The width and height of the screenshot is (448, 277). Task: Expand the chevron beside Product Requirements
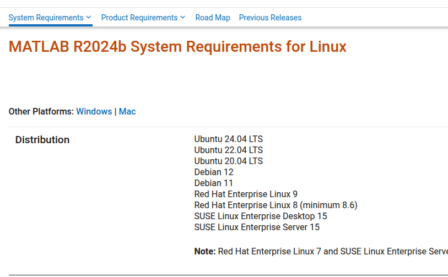tap(183, 18)
